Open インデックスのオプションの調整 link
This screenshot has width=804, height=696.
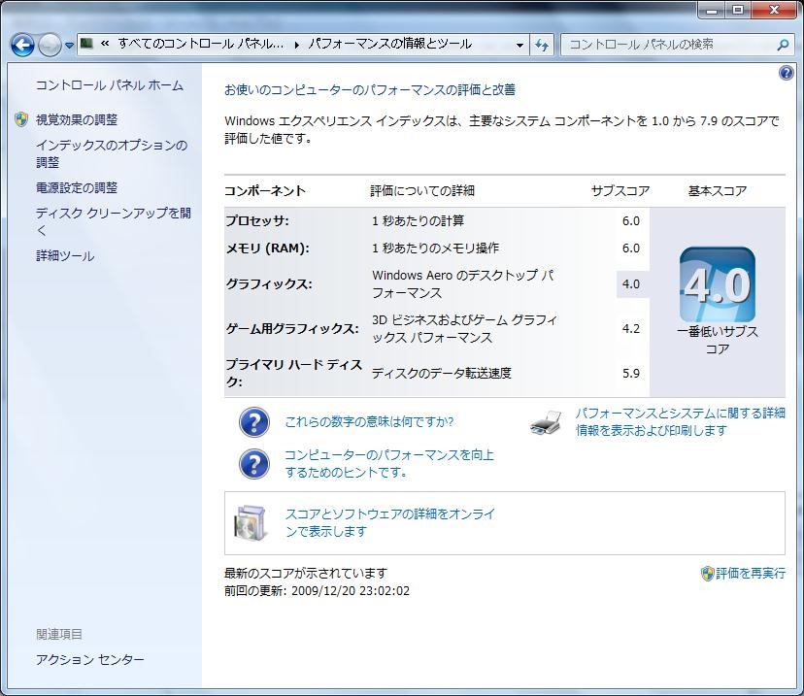pyautogui.click(x=112, y=153)
